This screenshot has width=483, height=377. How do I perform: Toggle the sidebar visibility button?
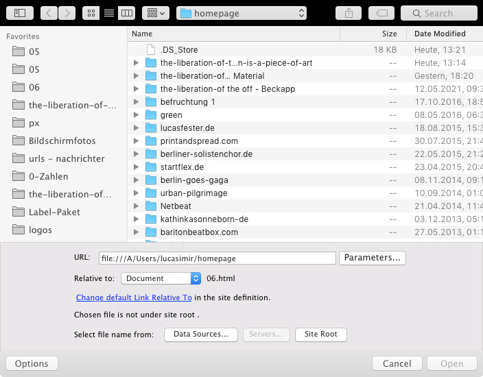[x=20, y=13]
